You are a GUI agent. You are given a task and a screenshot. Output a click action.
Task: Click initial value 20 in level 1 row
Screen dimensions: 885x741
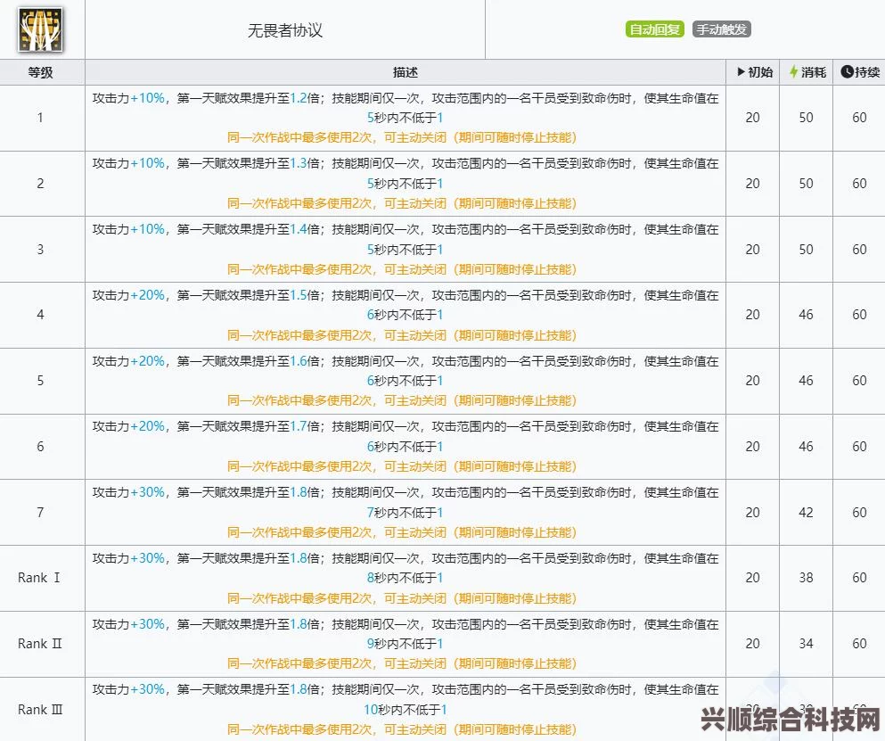click(752, 118)
